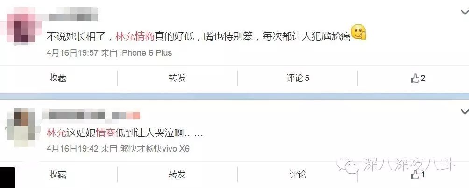Click 转发 under the first post
The height and width of the screenshot is (188, 469).
[x=177, y=79]
